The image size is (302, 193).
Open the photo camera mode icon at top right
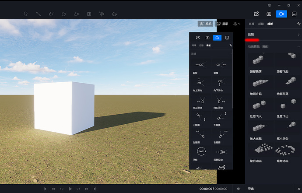(269, 14)
